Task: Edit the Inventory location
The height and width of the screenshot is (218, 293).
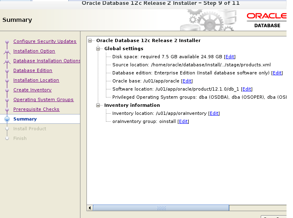Action: point(214,113)
